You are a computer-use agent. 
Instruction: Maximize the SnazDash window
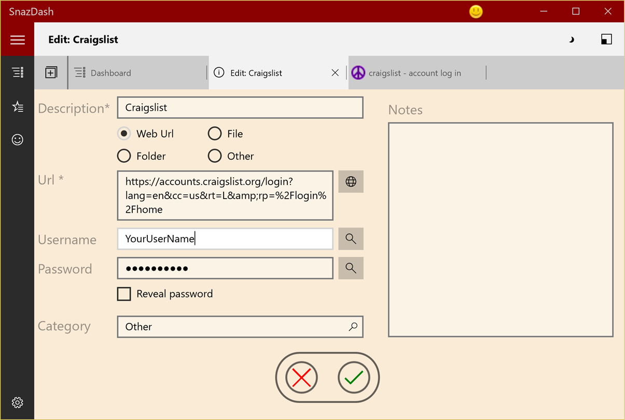click(576, 11)
